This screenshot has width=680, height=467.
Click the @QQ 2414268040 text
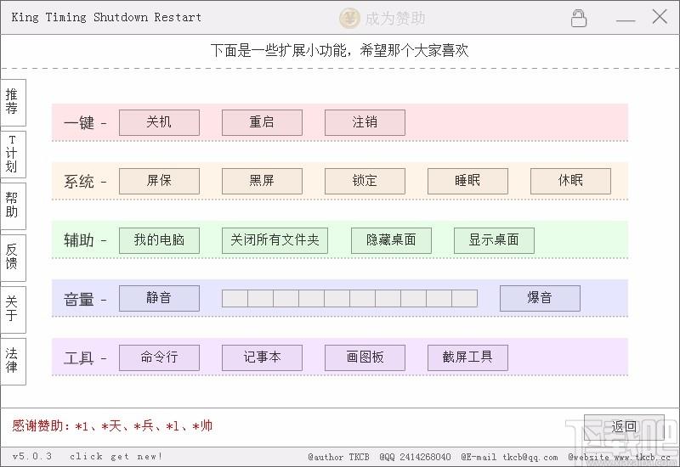415,457
